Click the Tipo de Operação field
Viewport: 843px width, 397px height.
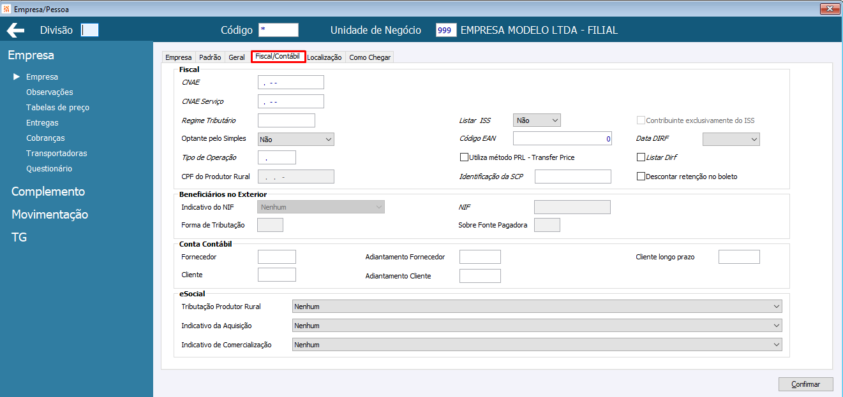(277, 157)
